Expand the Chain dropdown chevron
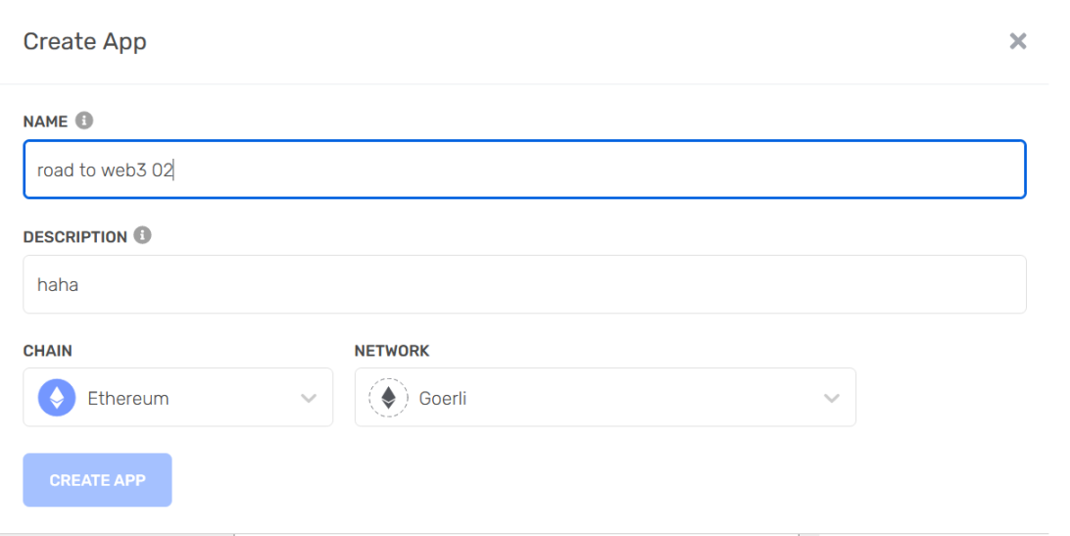This screenshot has width=1070, height=536. (x=309, y=398)
